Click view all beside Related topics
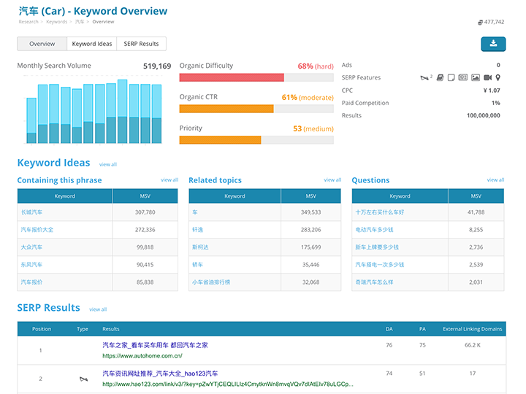This screenshot has height=394, width=526. [x=332, y=180]
